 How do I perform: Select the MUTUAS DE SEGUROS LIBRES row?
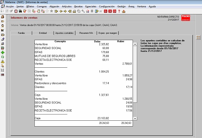[84, 56]
